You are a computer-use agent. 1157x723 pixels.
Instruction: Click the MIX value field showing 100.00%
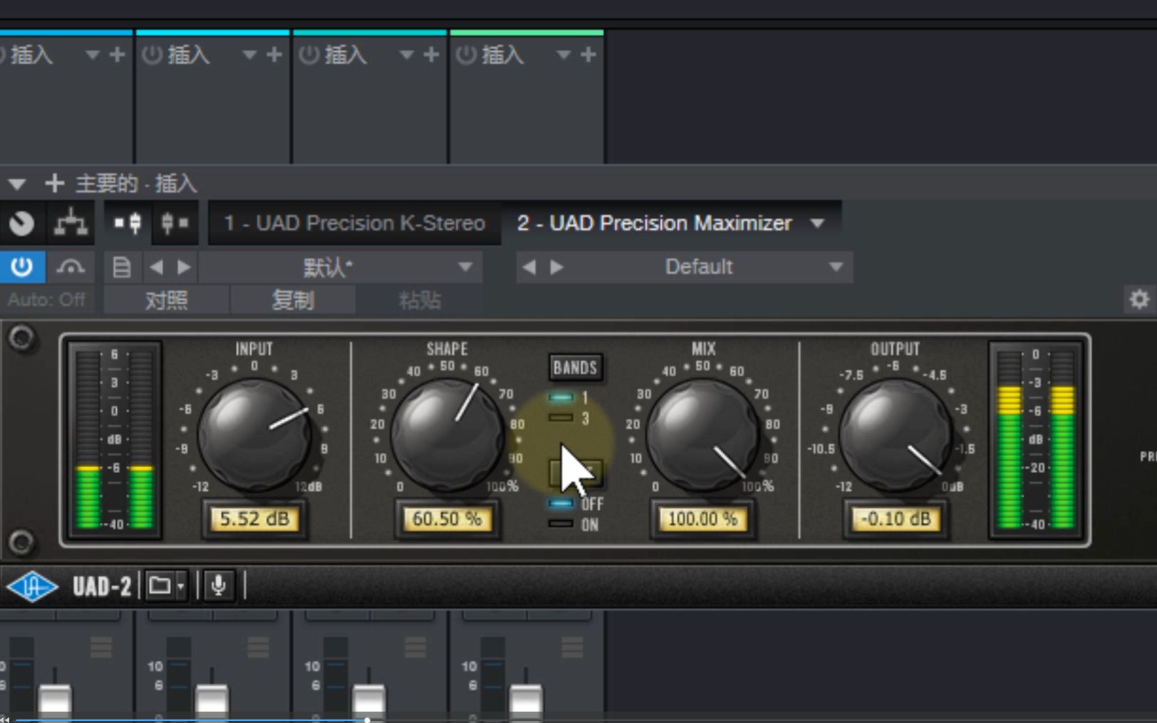[x=702, y=519]
